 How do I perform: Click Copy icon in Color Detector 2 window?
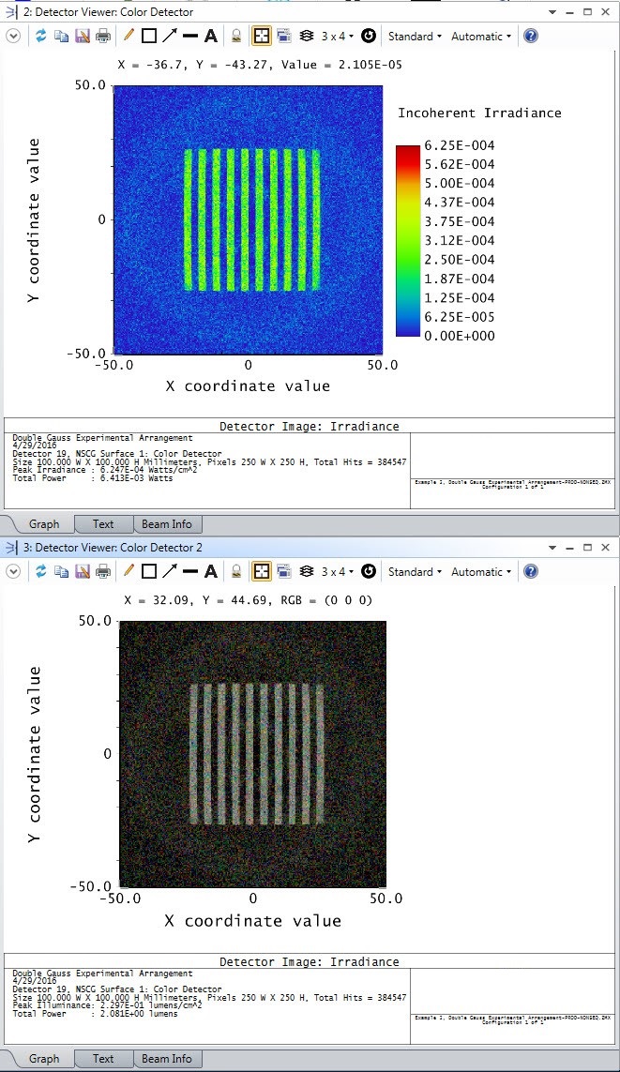point(62,571)
